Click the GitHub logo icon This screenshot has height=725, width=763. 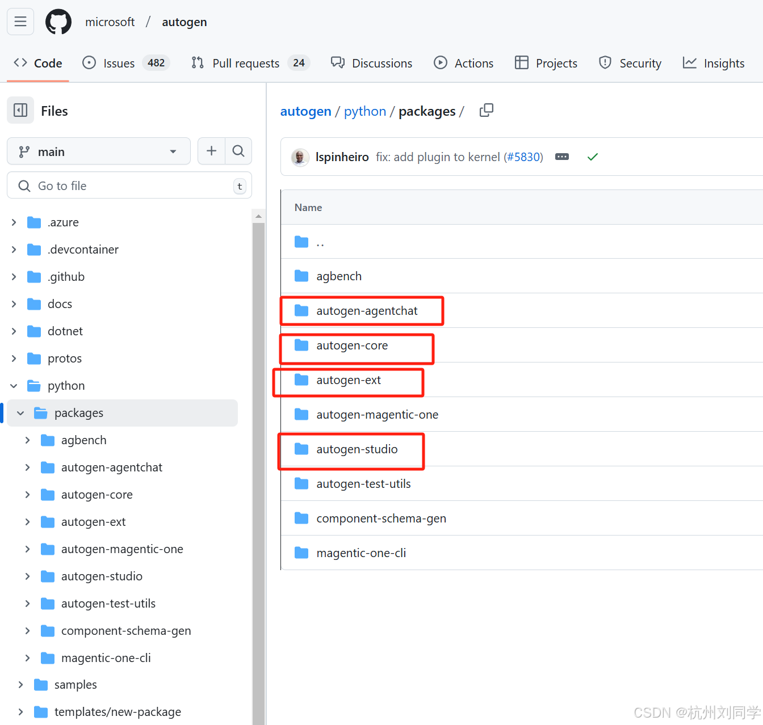click(x=58, y=22)
